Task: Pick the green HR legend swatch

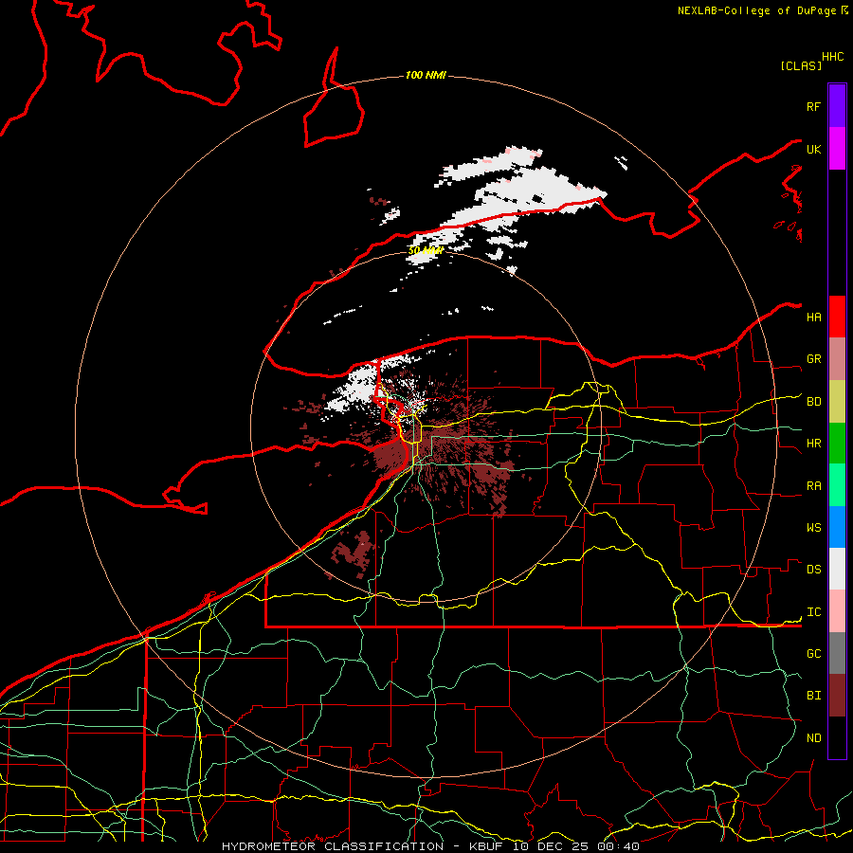Action: click(x=837, y=444)
